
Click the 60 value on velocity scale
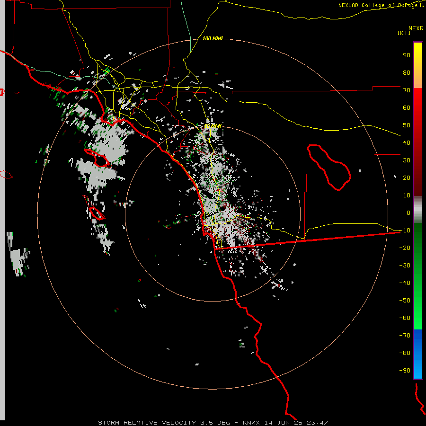click(x=407, y=107)
